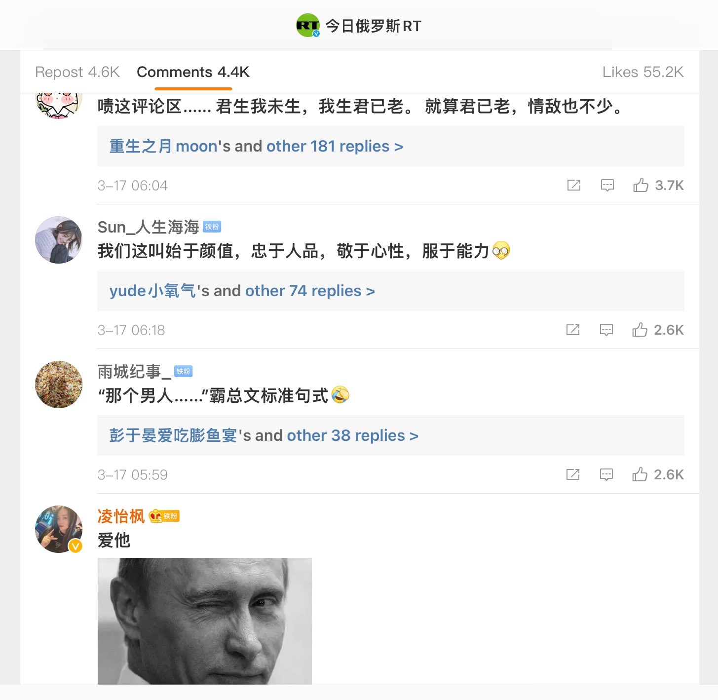Click the reply icon on 雨城纪事_'s comment
This screenshot has width=718, height=700.
pyautogui.click(x=606, y=474)
